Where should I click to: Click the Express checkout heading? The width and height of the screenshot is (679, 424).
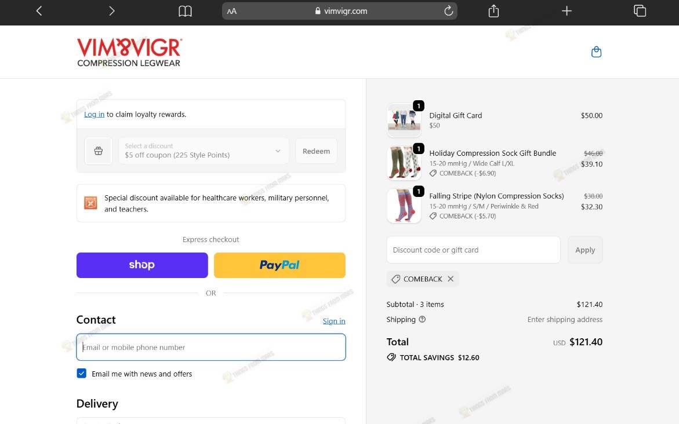[x=211, y=239]
